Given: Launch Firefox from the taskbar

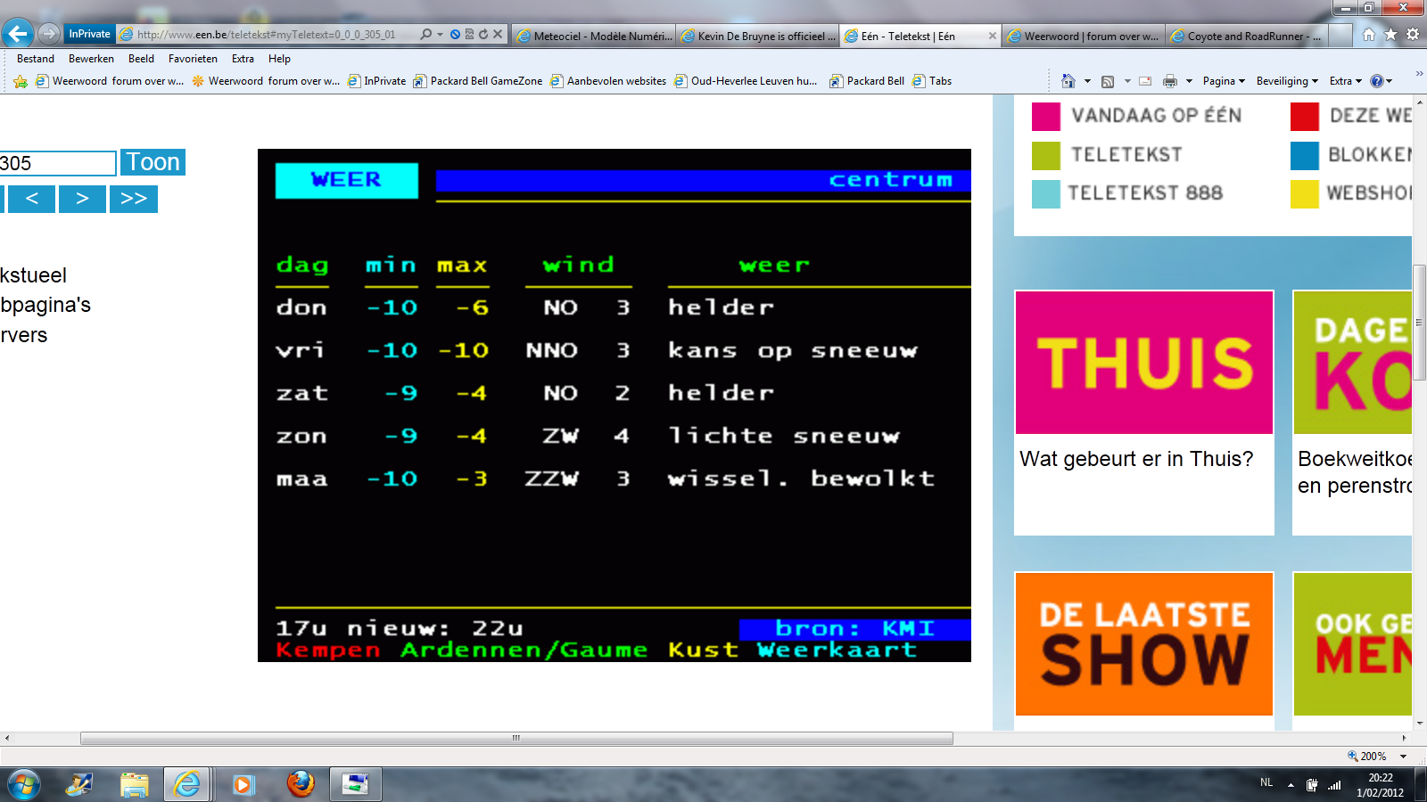Looking at the screenshot, I should (x=301, y=784).
